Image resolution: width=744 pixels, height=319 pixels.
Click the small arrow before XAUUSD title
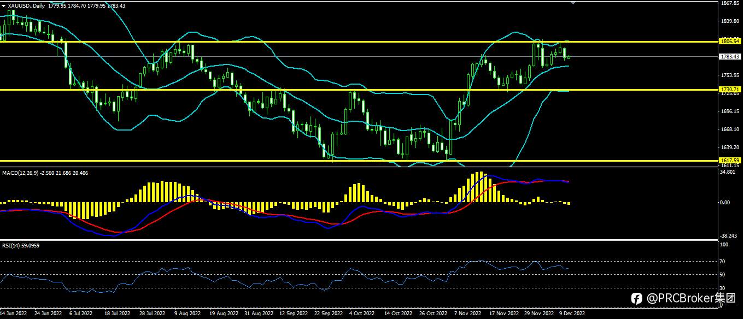tap(3, 5)
